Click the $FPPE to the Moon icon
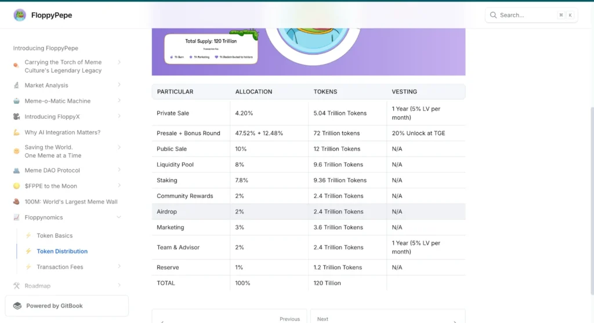594x323 pixels. (x=16, y=186)
